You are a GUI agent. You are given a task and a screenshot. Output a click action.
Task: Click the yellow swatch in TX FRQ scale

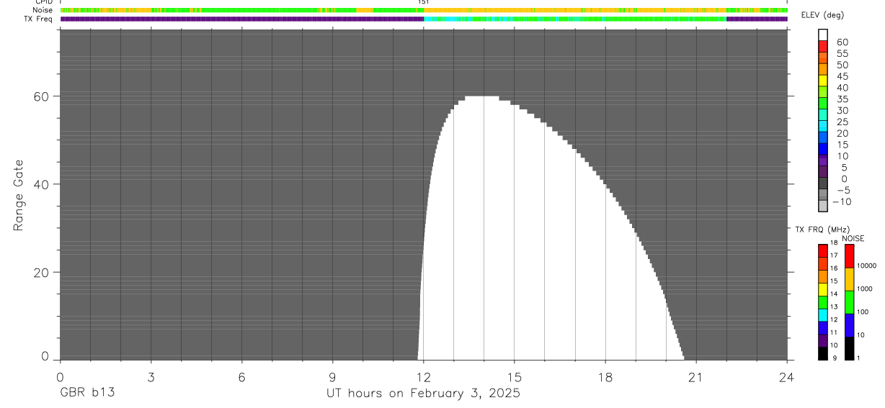pyautogui.click(x=823, y=289)
